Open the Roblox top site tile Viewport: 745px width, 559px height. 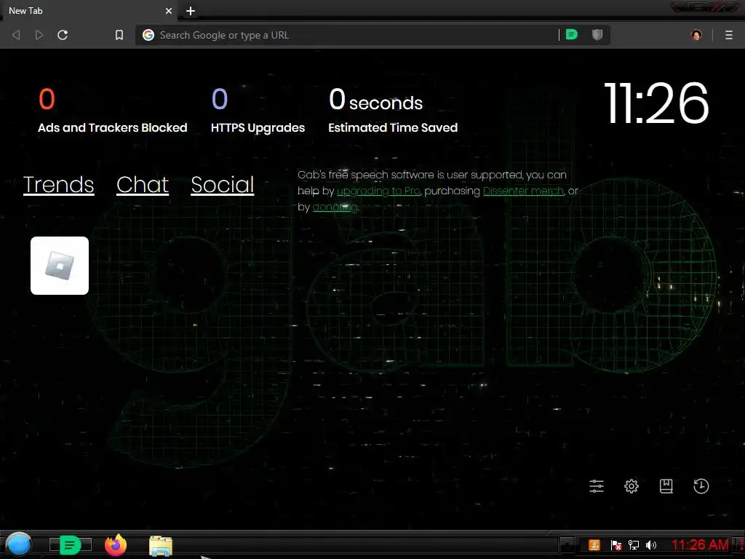(60, 266)
